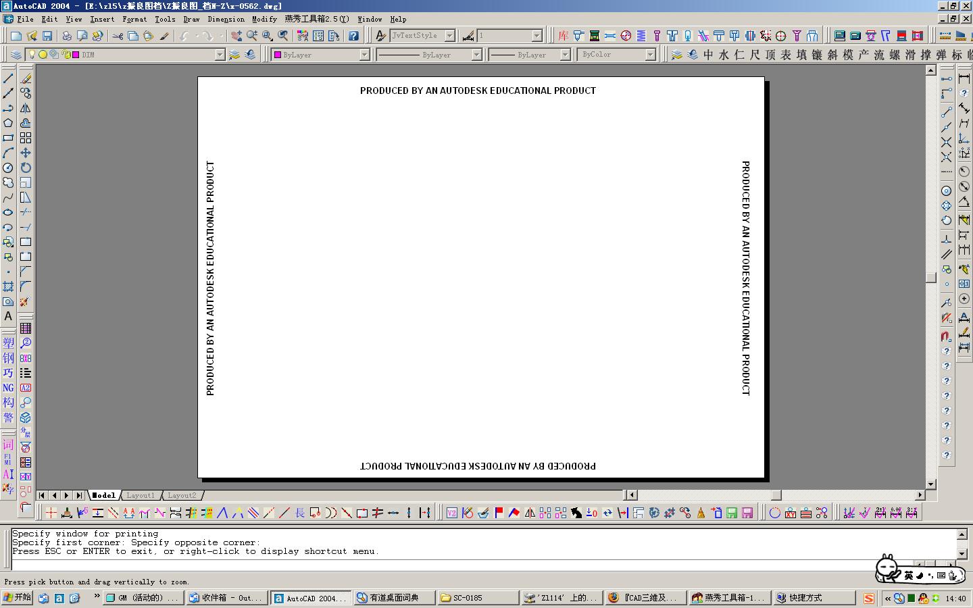This screenshot has width=973, height=608.
Task: Click the Zoom Previous icon
Action: pyautogui.click(x=283, y=36)
